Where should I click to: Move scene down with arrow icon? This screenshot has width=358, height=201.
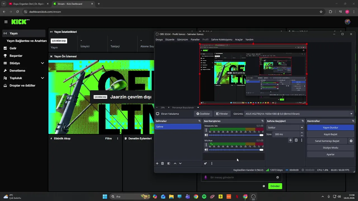tap(180, 163)
